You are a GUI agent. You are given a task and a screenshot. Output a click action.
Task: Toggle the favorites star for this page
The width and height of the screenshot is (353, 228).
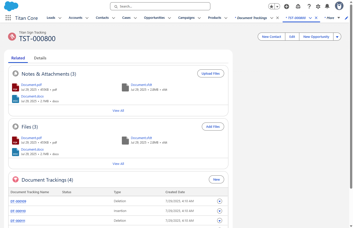click(272, 6)
